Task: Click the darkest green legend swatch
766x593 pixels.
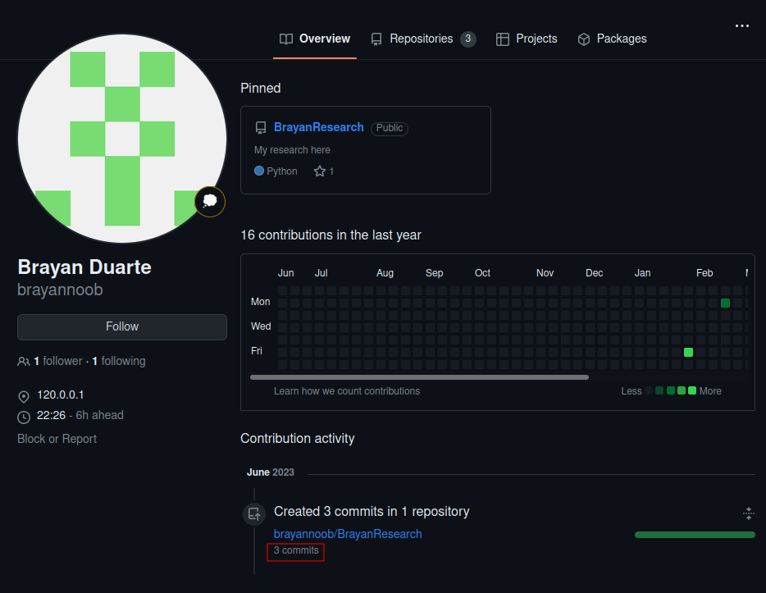Action: [659, 390]
